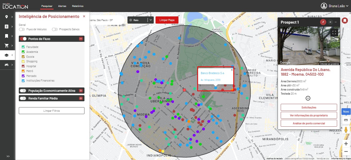The width and height of the screenshot is (351, 160).
Task: Collapse the Pontos de Fluxo section
Action: [81, 39]
